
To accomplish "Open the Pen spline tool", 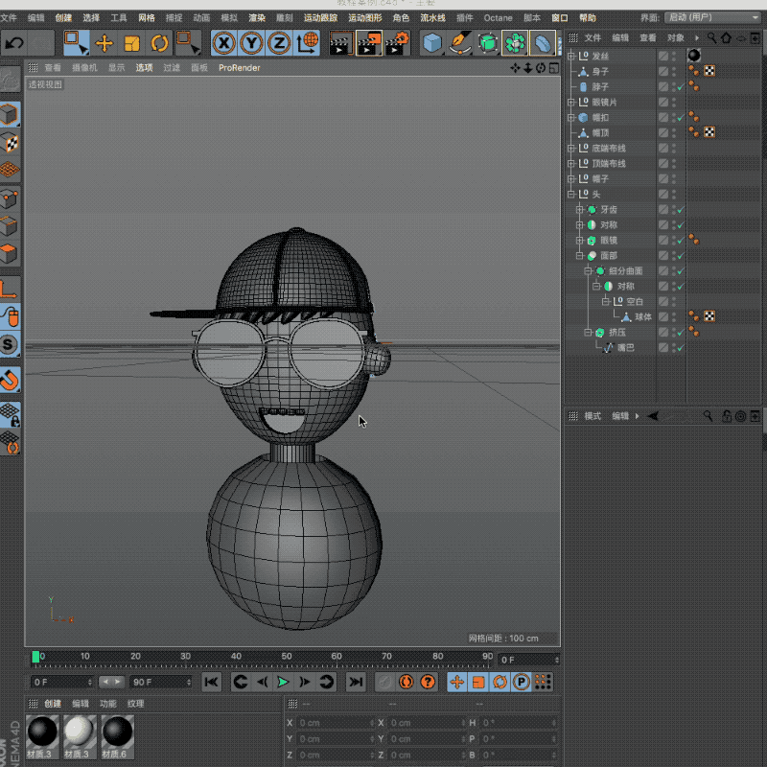I will [x=460, y=43].
